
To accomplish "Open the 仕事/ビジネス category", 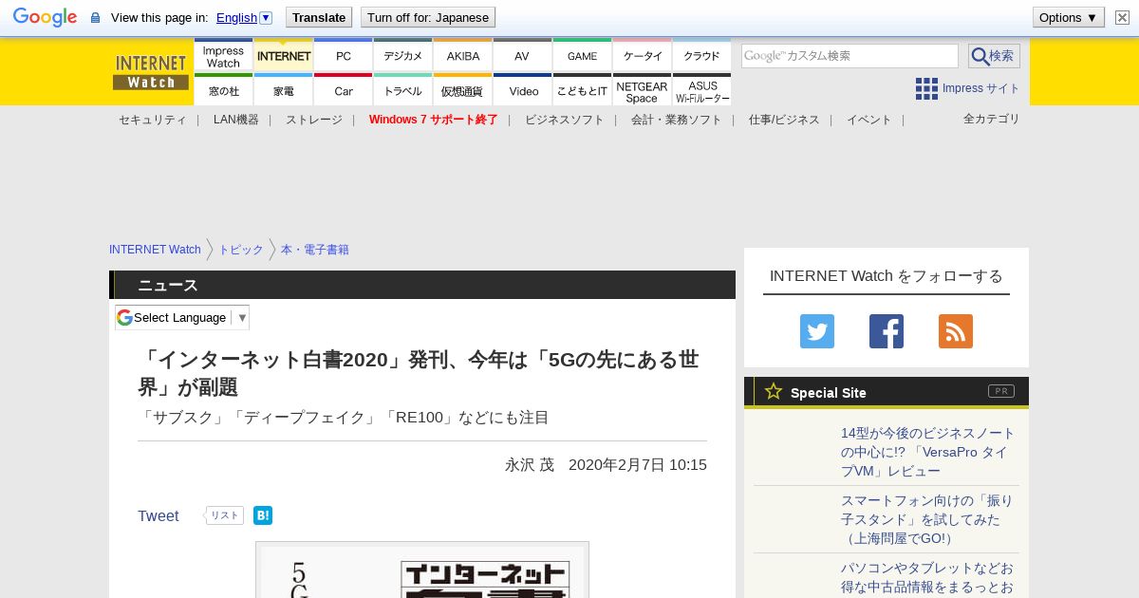I will [x=784, y=120].
